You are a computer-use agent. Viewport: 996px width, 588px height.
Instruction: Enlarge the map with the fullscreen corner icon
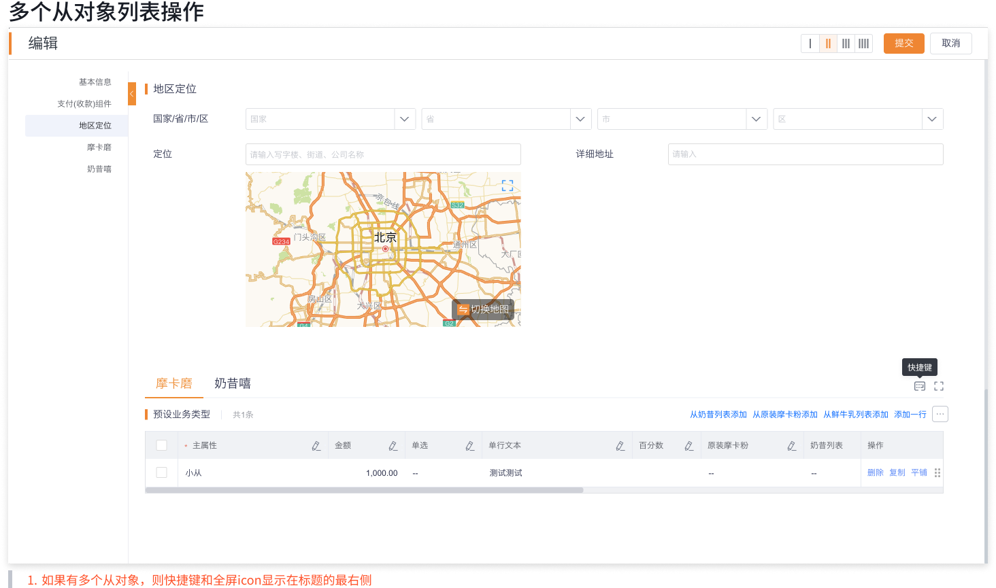pyautogui.click(x=506, y=184)
